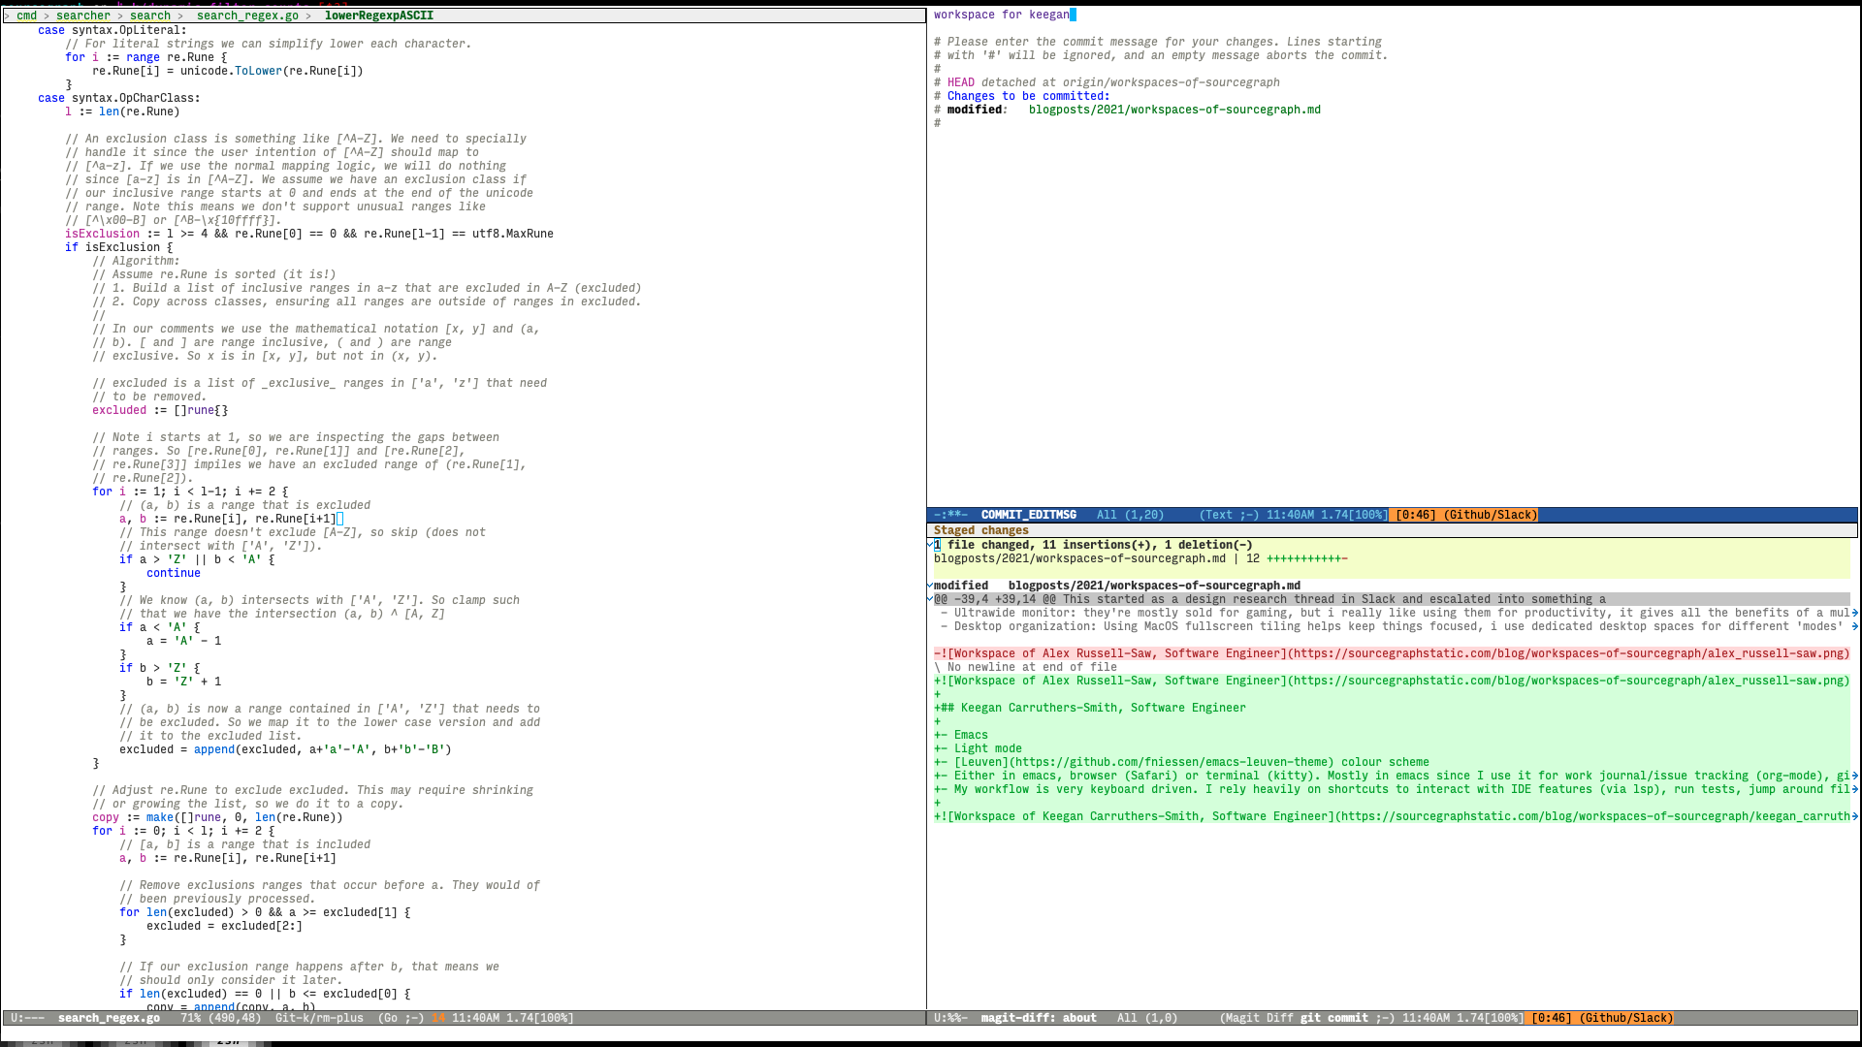Click the 'isExclusion := l >= 4' code line

coord(309,234)
